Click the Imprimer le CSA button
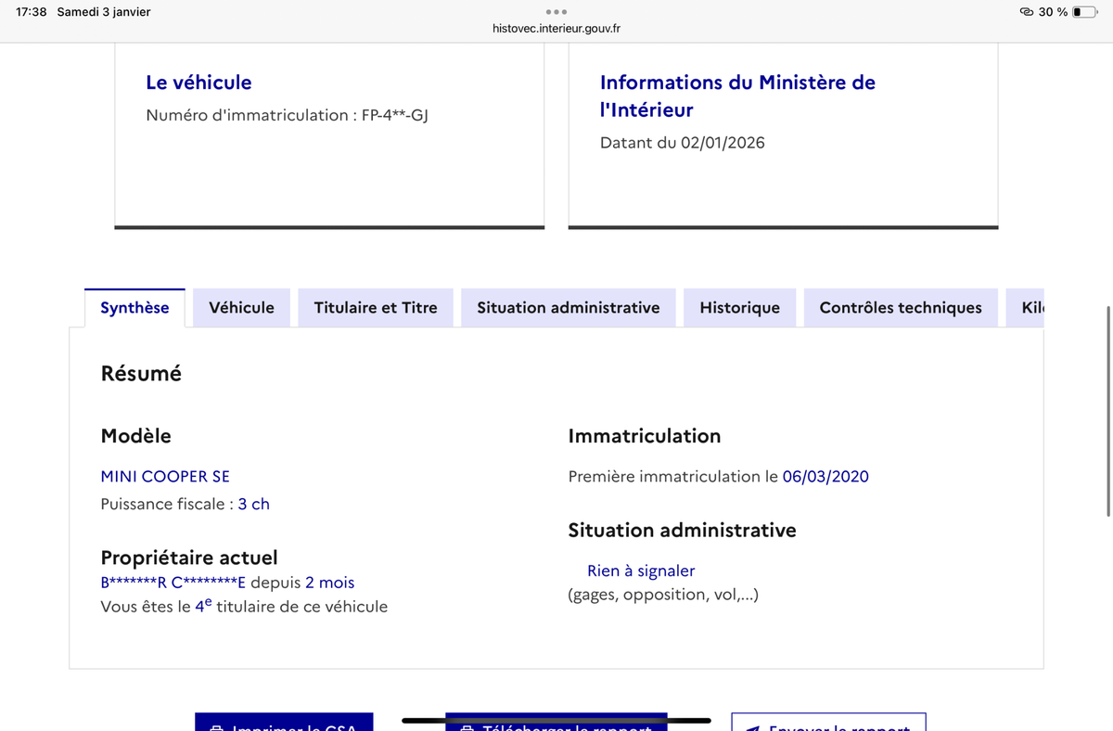Screen dimensions: 1113x731 click(x=284, y=722)
